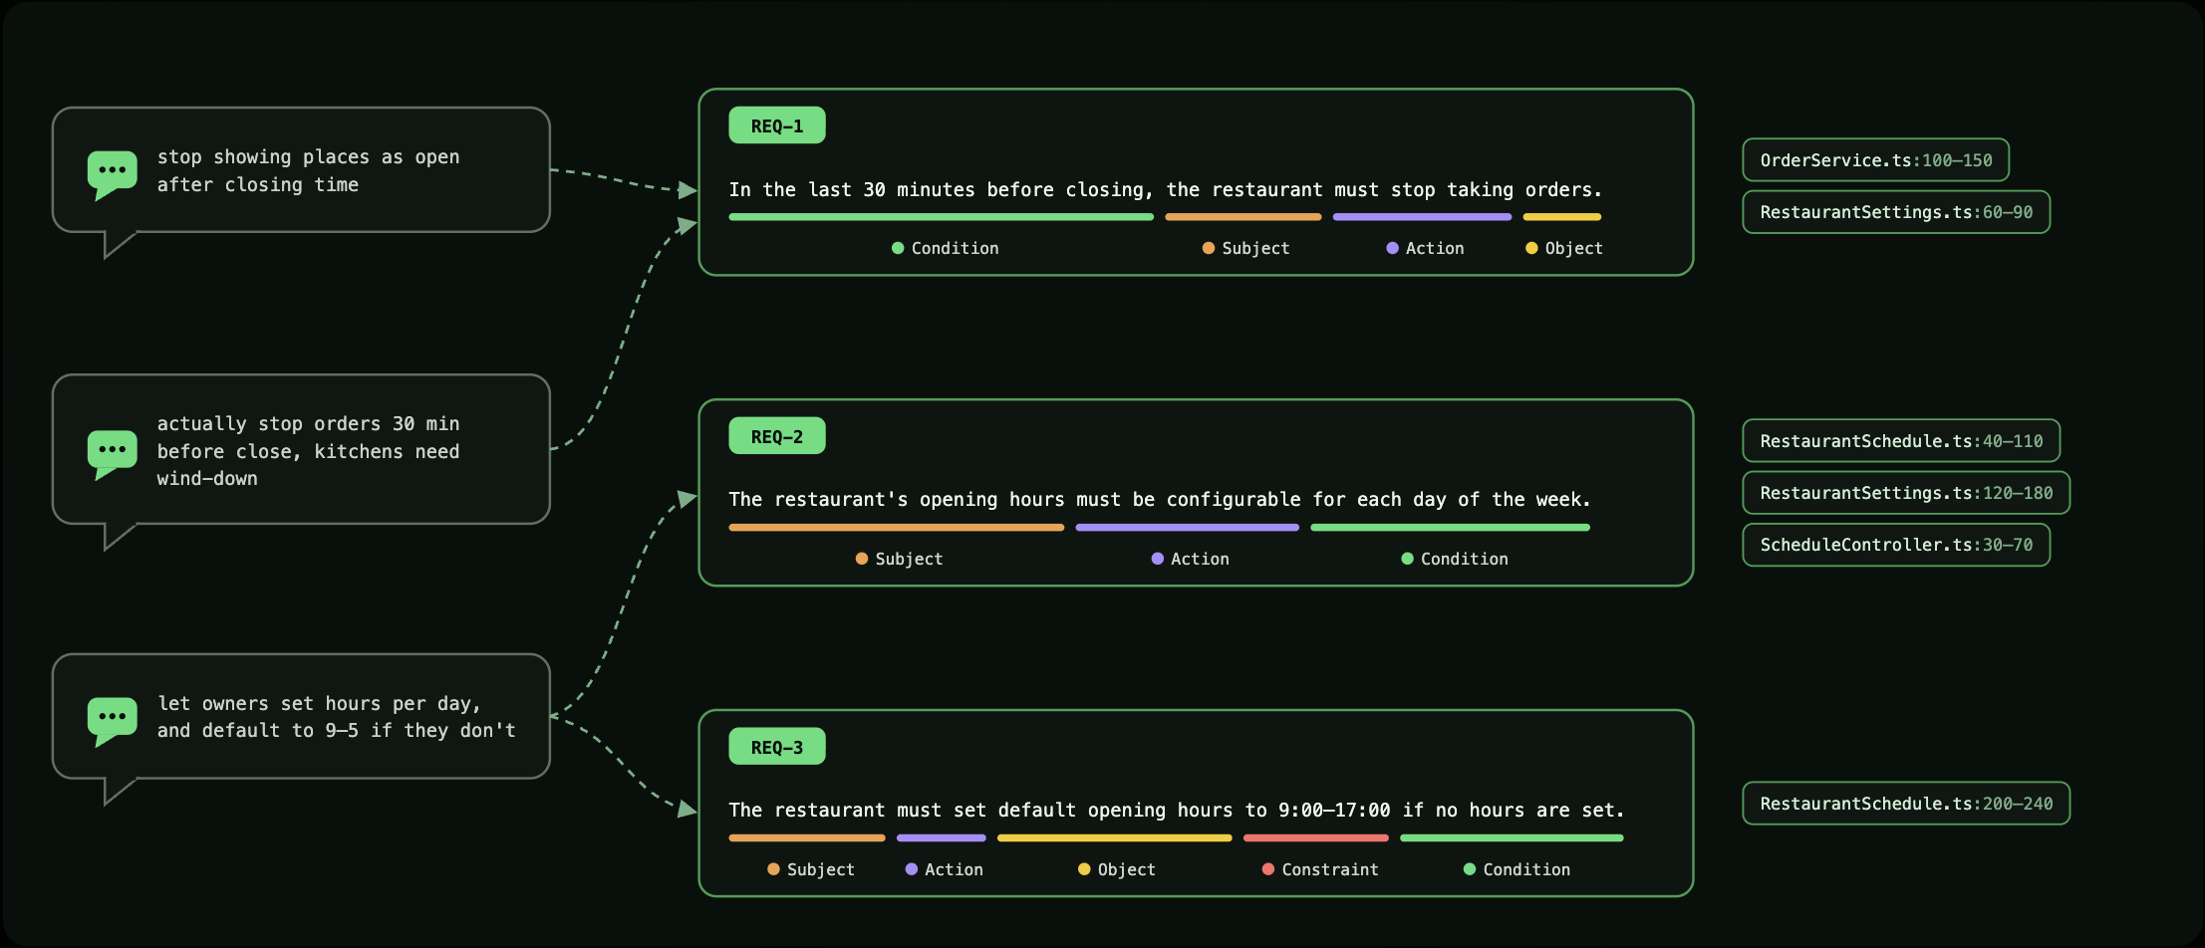Screen dimensions: 2205x948
Task: Click the sentence "In the last 30 minutes before closing"
Action: 1165,189
